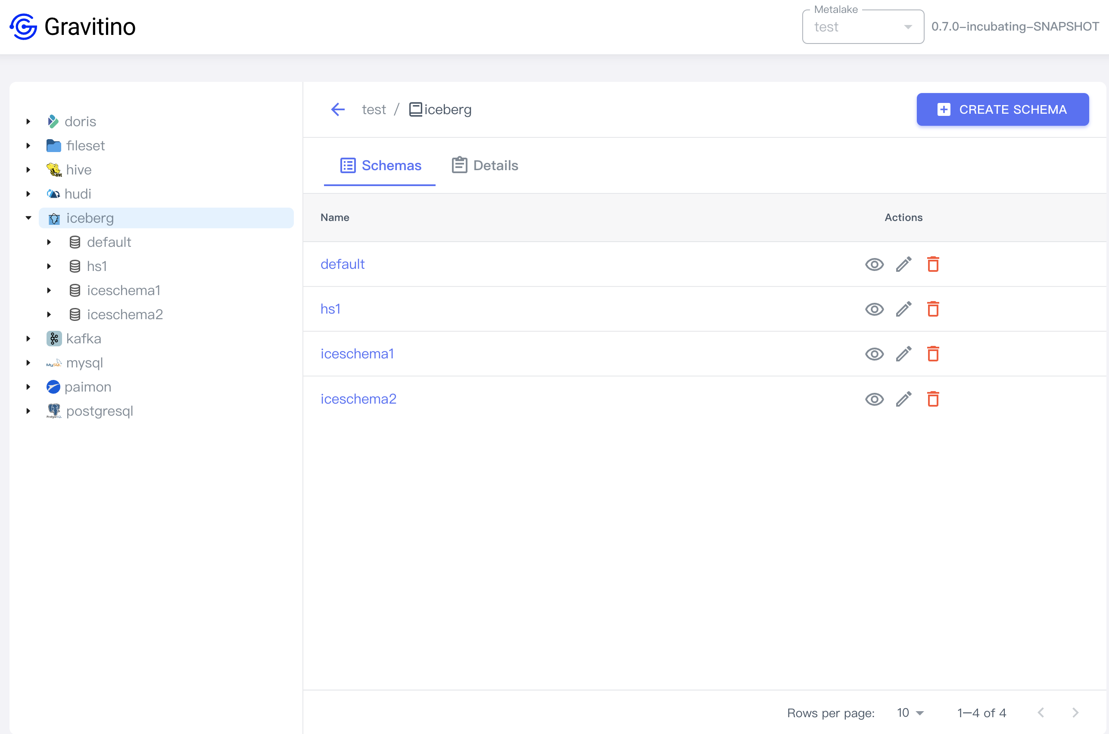Navigate back using the back arrow

339,109
